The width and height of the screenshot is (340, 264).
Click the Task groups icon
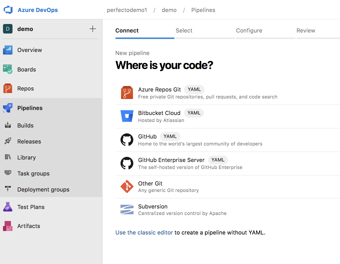point(8,173)
